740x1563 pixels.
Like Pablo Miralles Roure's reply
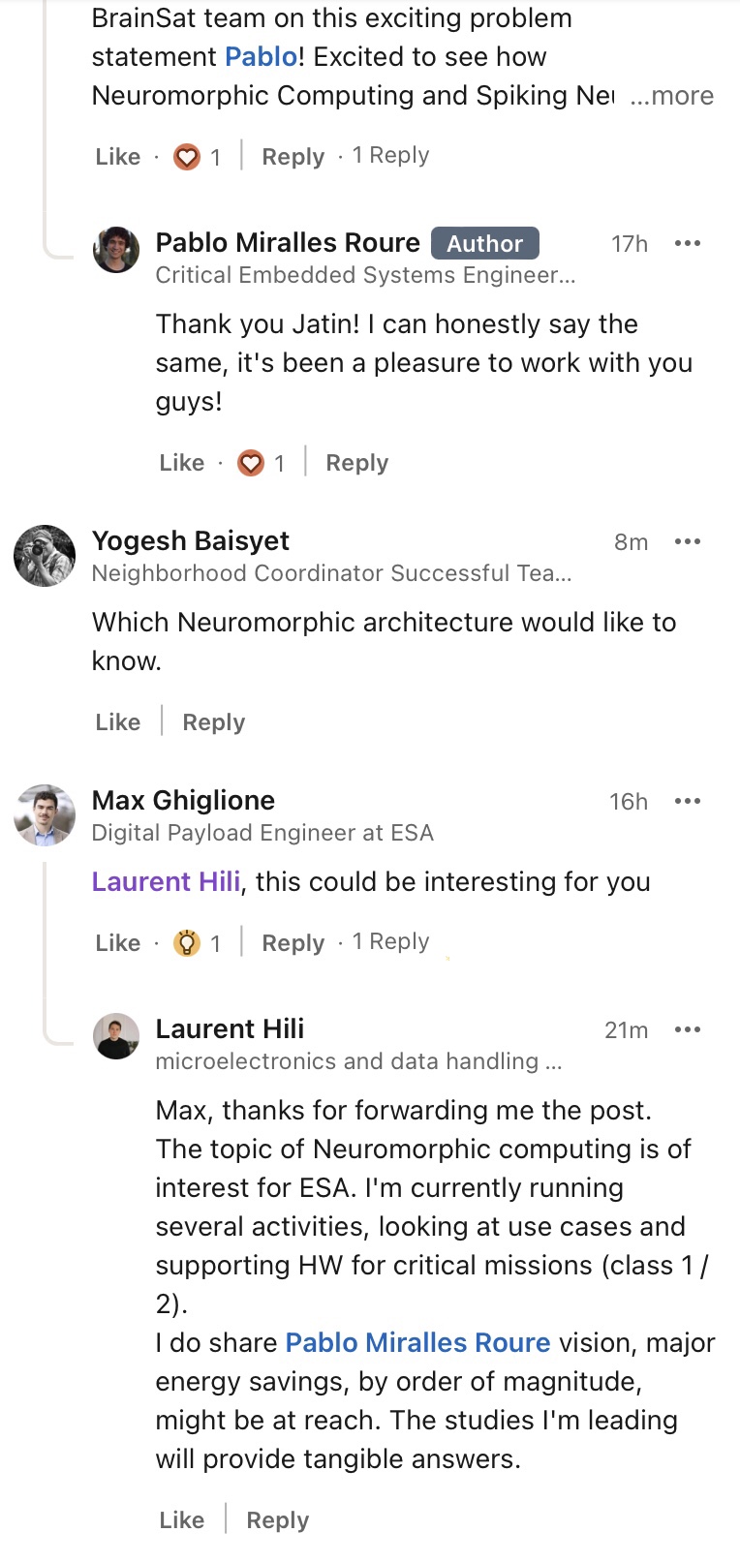[x=182, y=463]
